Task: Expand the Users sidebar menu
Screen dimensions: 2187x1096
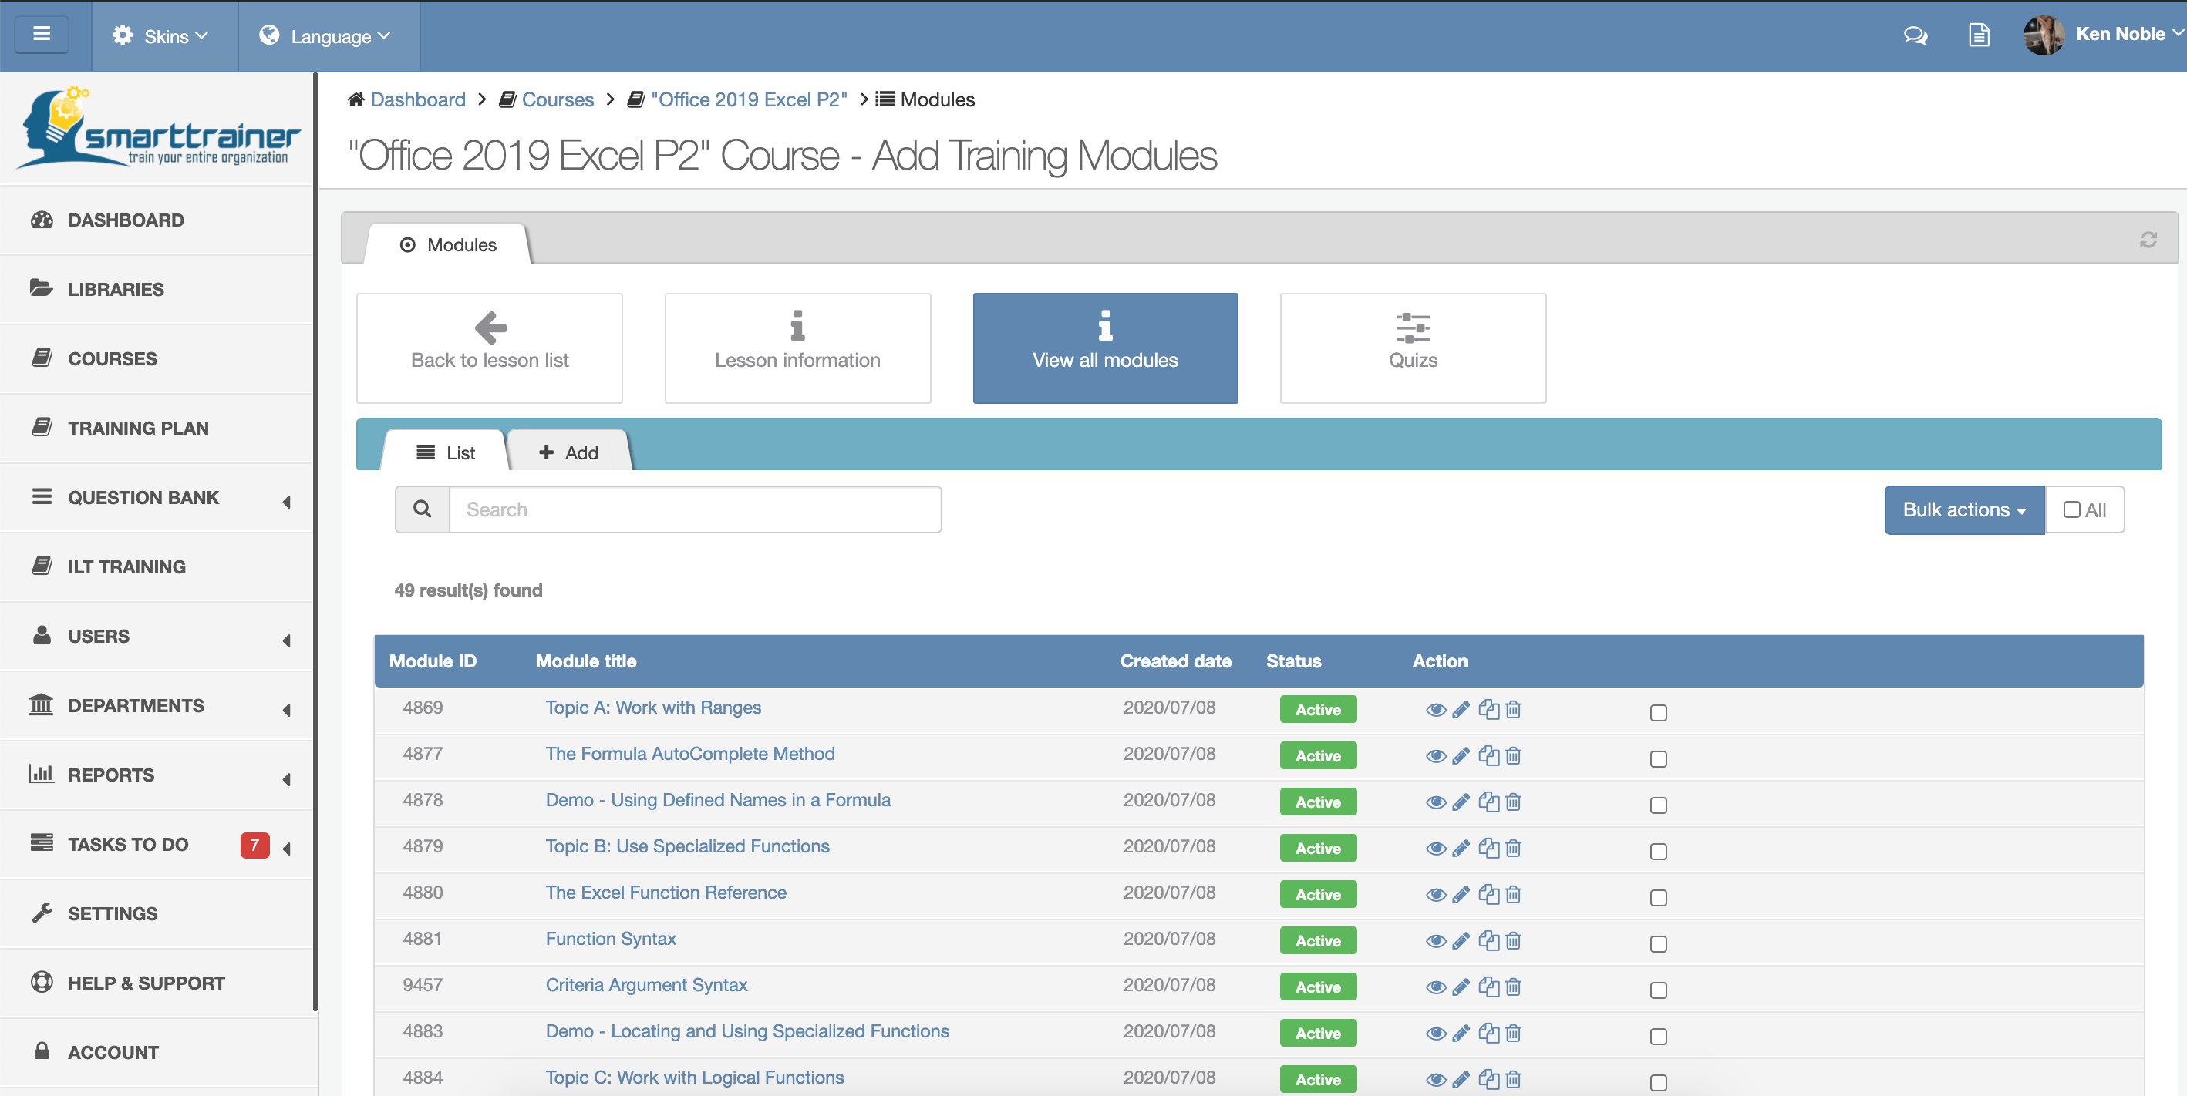Action: pyautogui.click(x=157, y=637)
